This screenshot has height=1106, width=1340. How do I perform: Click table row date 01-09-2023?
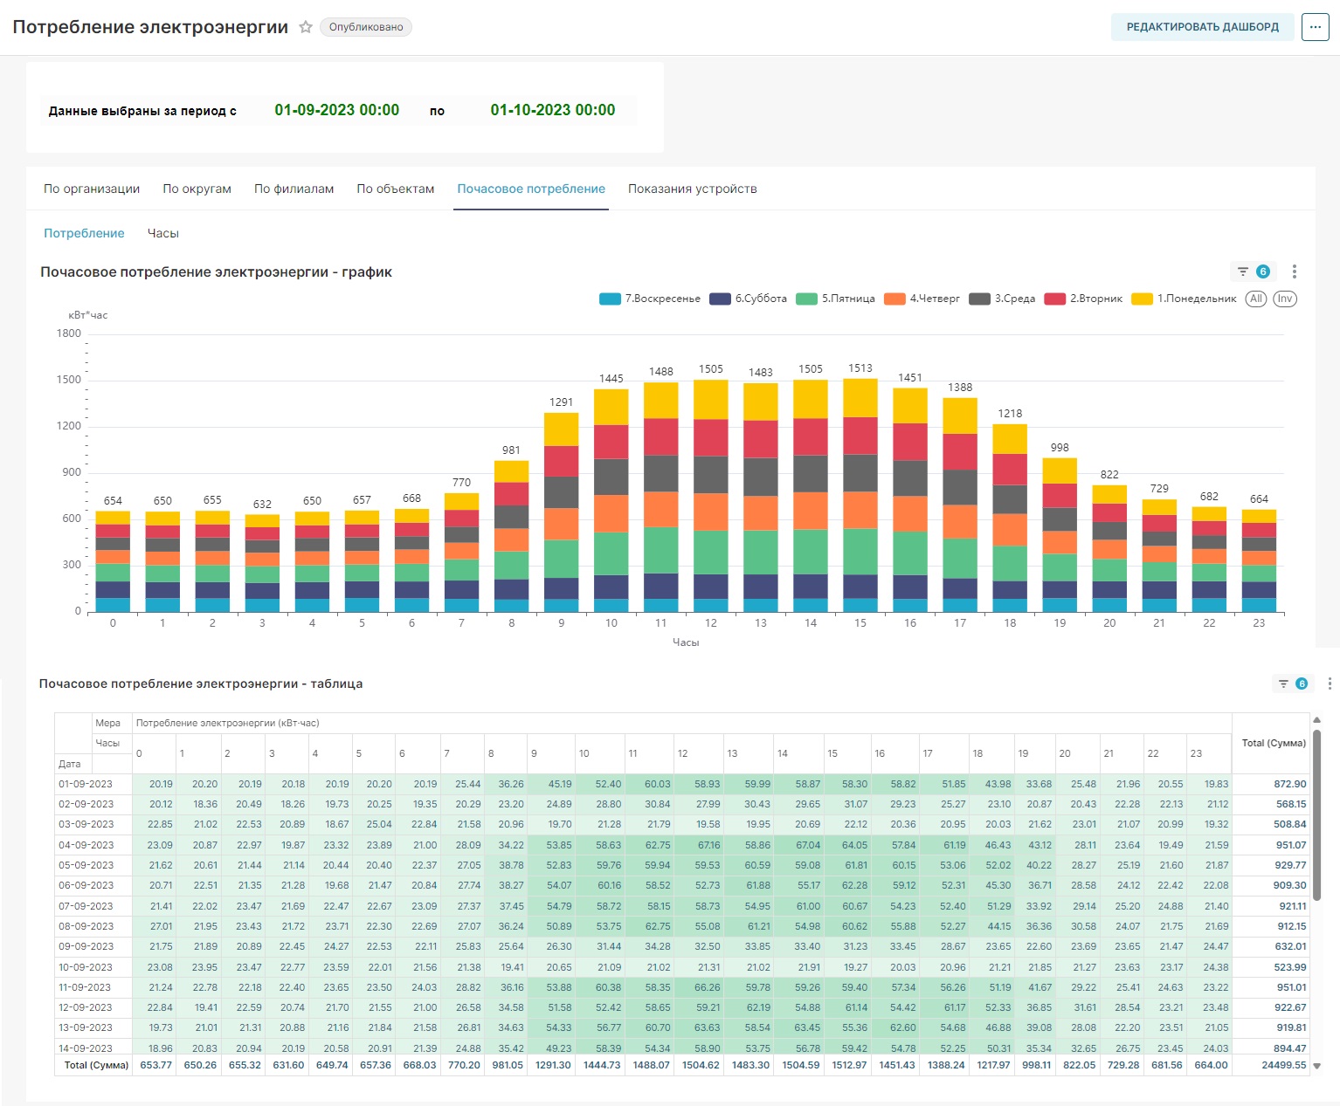[86, 784]
